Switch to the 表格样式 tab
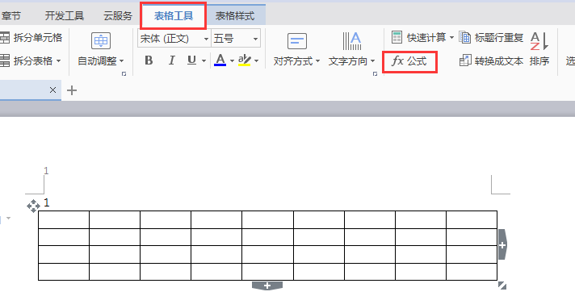 pyautogui.click(x=235, y=16)
